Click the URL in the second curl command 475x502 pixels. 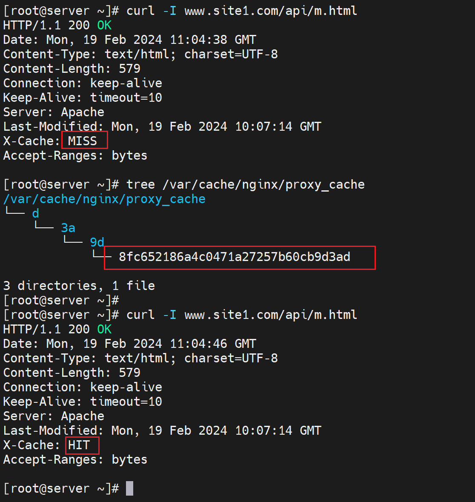271,315
